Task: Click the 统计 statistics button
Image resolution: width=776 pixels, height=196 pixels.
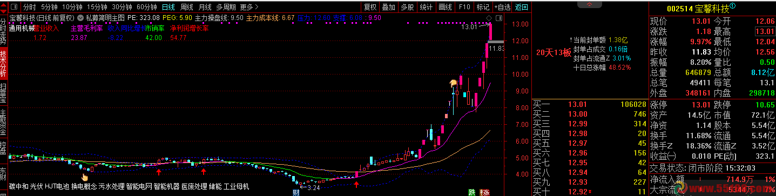Action: 427,7
